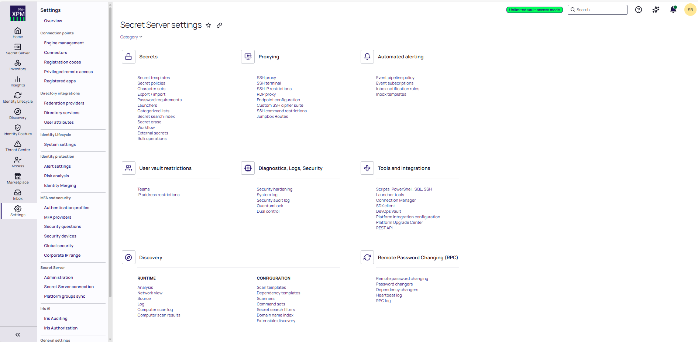This screenshot has width=698, height=342.
Task: Open the Remote password changing link
Action: click(x=402, y=279)
